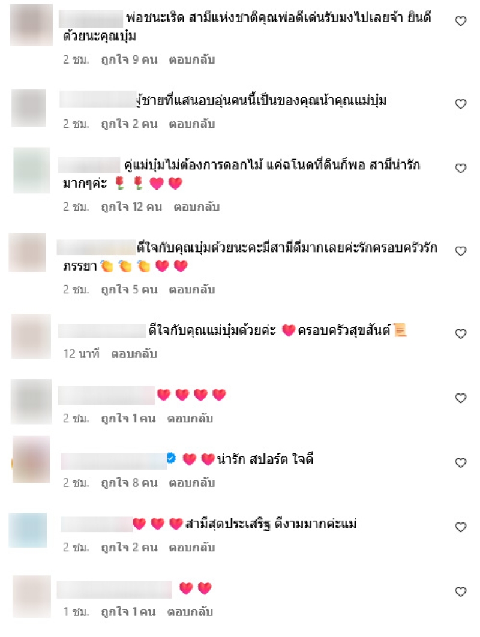Open the ถูกใจ 9 คน likes list

tap(129, 60)
